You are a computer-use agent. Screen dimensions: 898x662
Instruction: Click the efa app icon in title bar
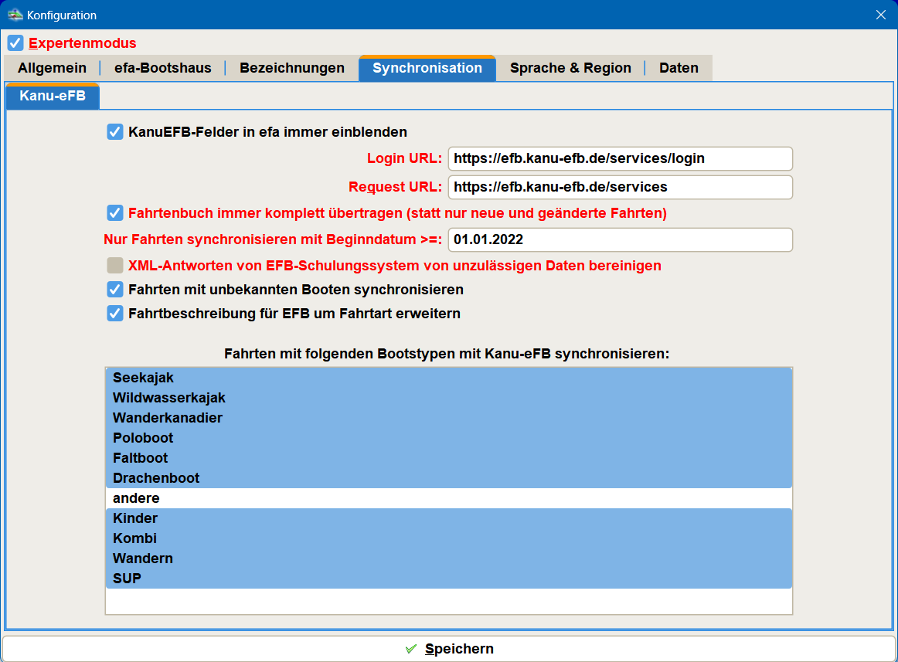coord(15,15)
